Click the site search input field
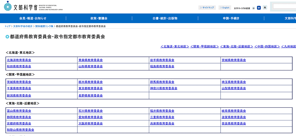296x136 pixels. click(x=284, y=6)
